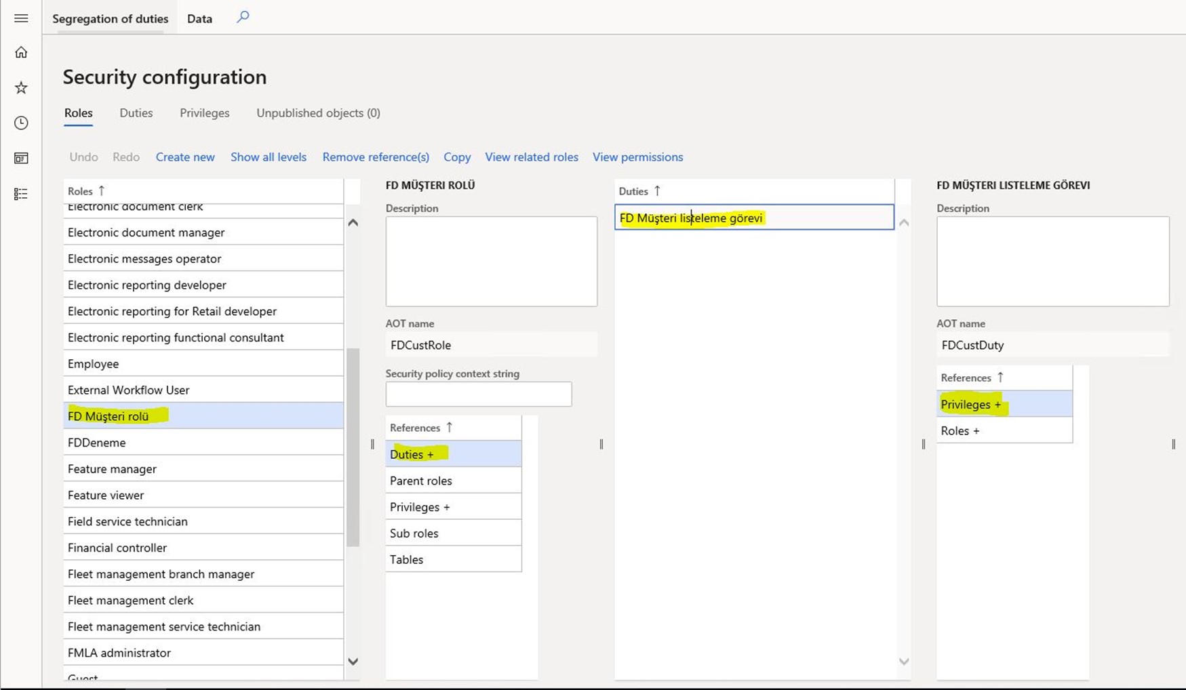Screen dimensions: 1186x690
Task: Open the Data menu
Action: coord(199,18)
